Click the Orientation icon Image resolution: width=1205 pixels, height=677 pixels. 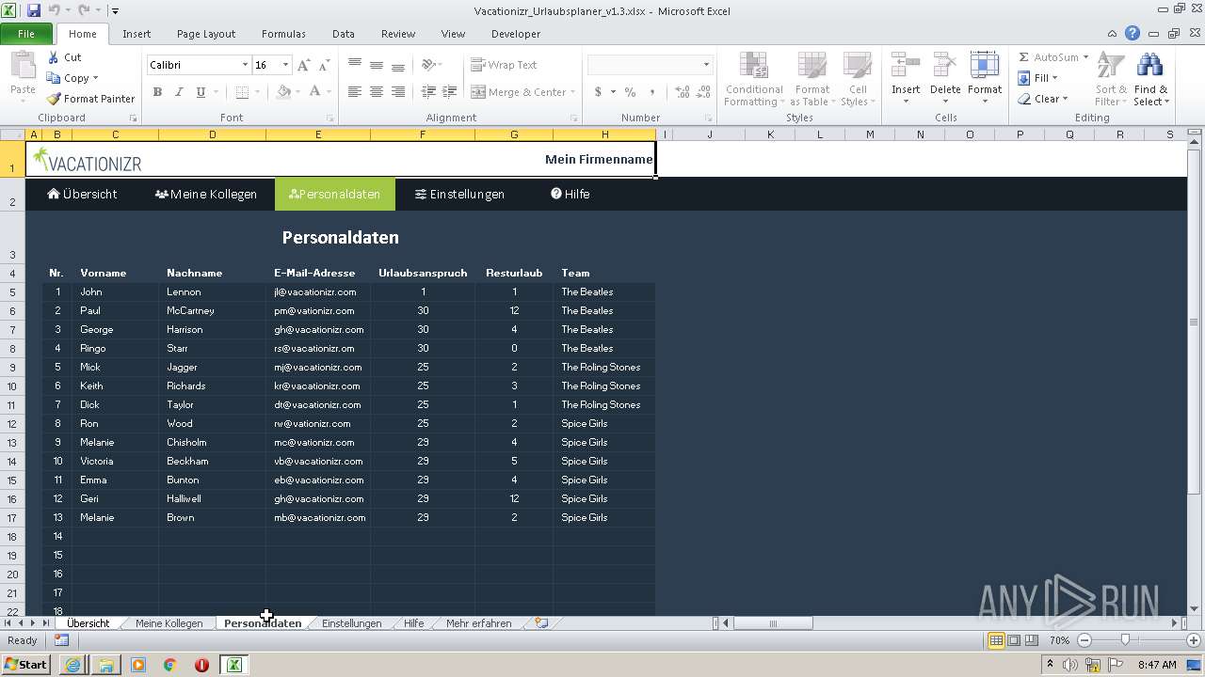click(428, 65)
